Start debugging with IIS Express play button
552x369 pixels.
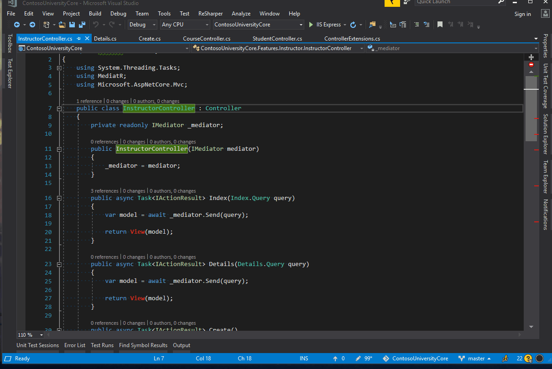click(311, 25)
